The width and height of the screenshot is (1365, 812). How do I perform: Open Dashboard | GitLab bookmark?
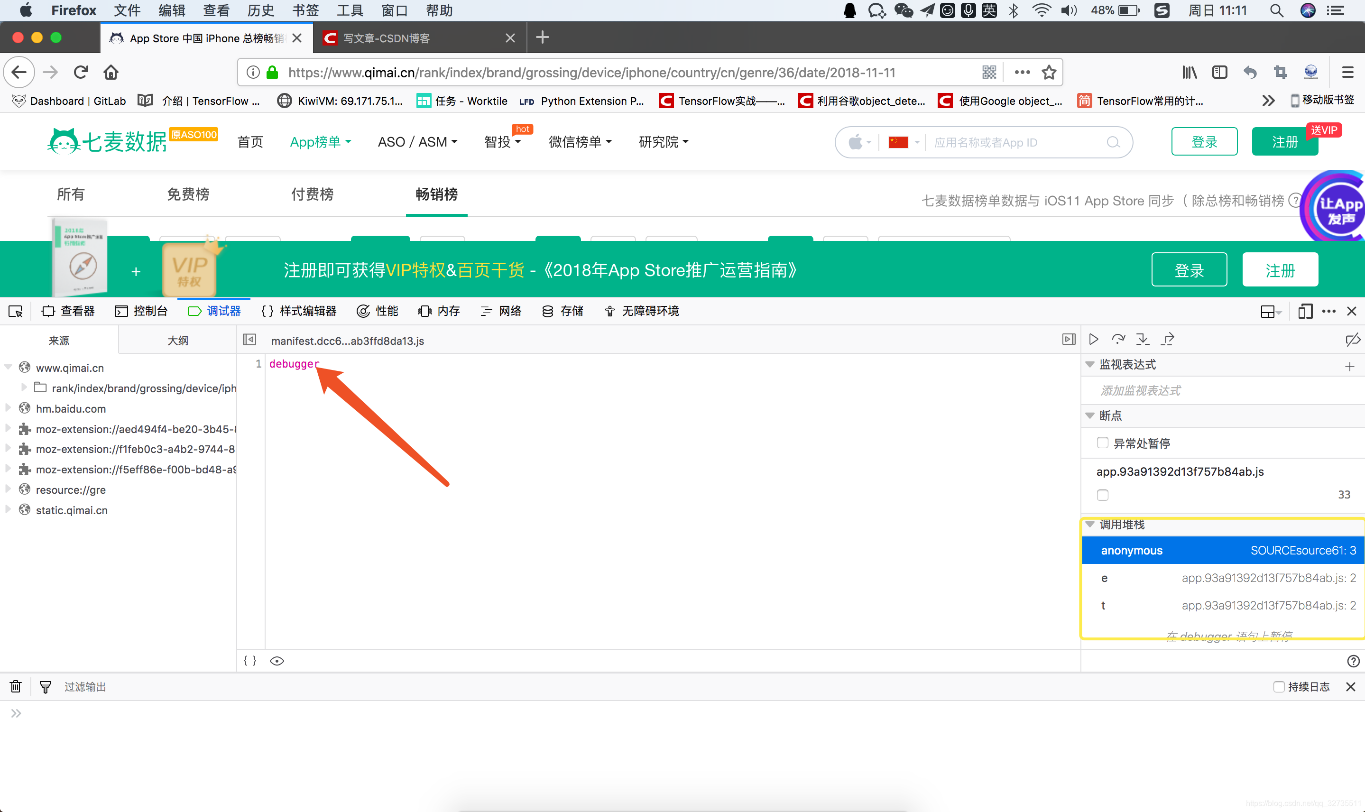[69, 101]
